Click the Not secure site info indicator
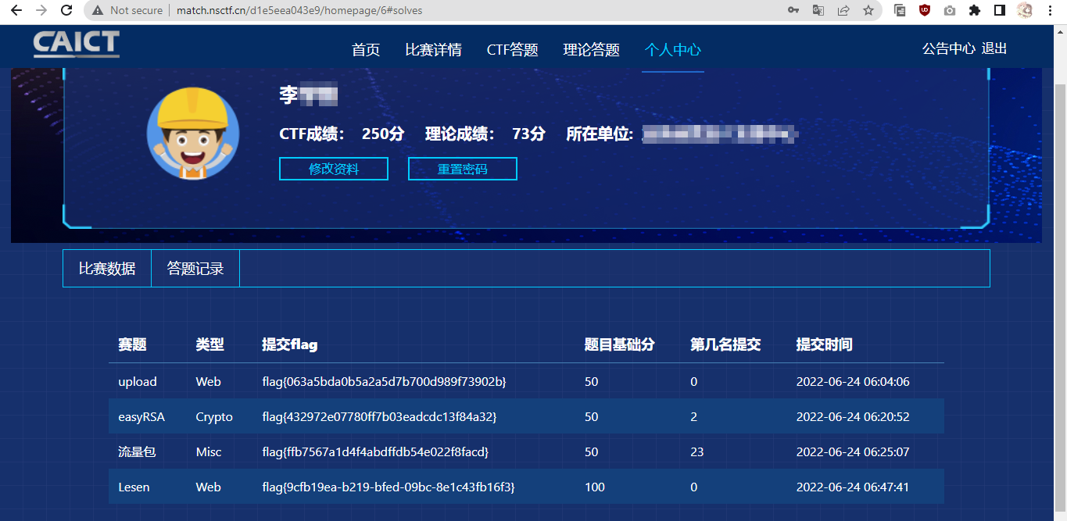 (127, 10)
